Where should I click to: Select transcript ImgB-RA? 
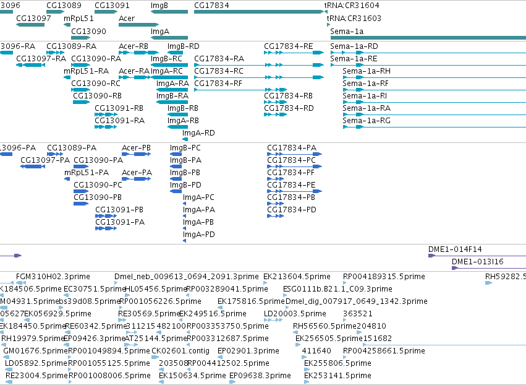(172, 96)
